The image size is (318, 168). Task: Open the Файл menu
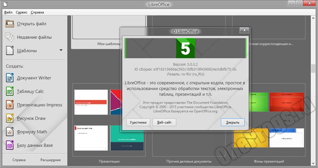pos(8,12)
